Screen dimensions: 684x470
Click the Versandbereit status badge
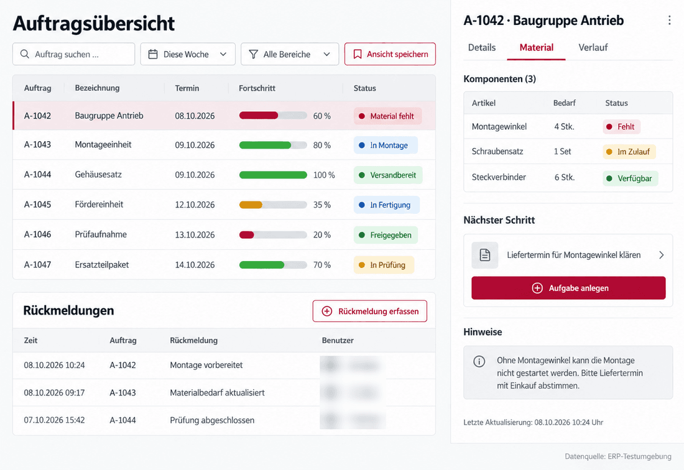[388, 175]
